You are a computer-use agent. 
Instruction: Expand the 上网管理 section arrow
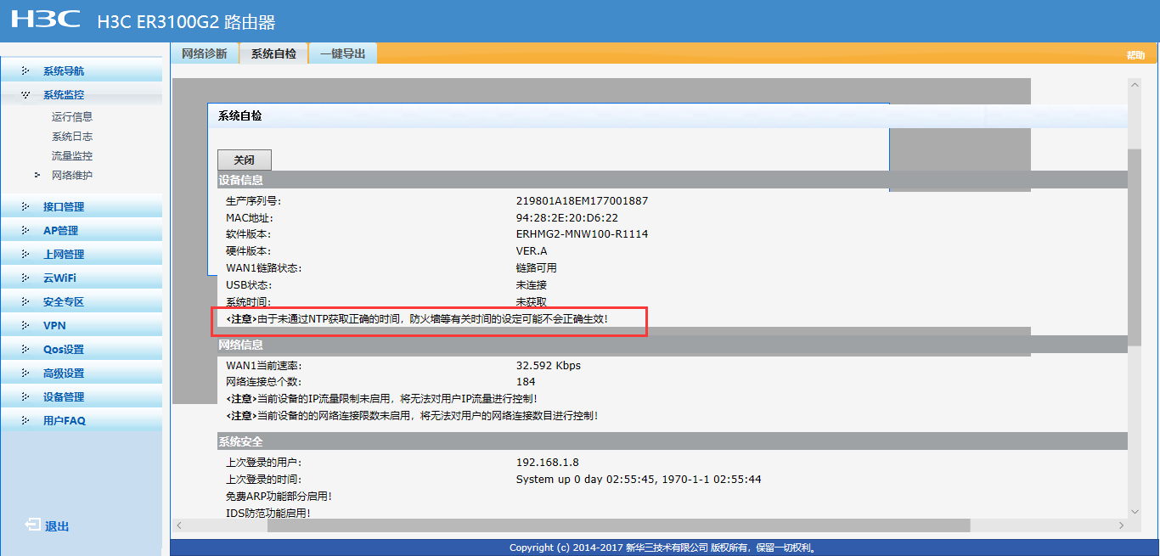pyautogui.click(x=25, y=254)
